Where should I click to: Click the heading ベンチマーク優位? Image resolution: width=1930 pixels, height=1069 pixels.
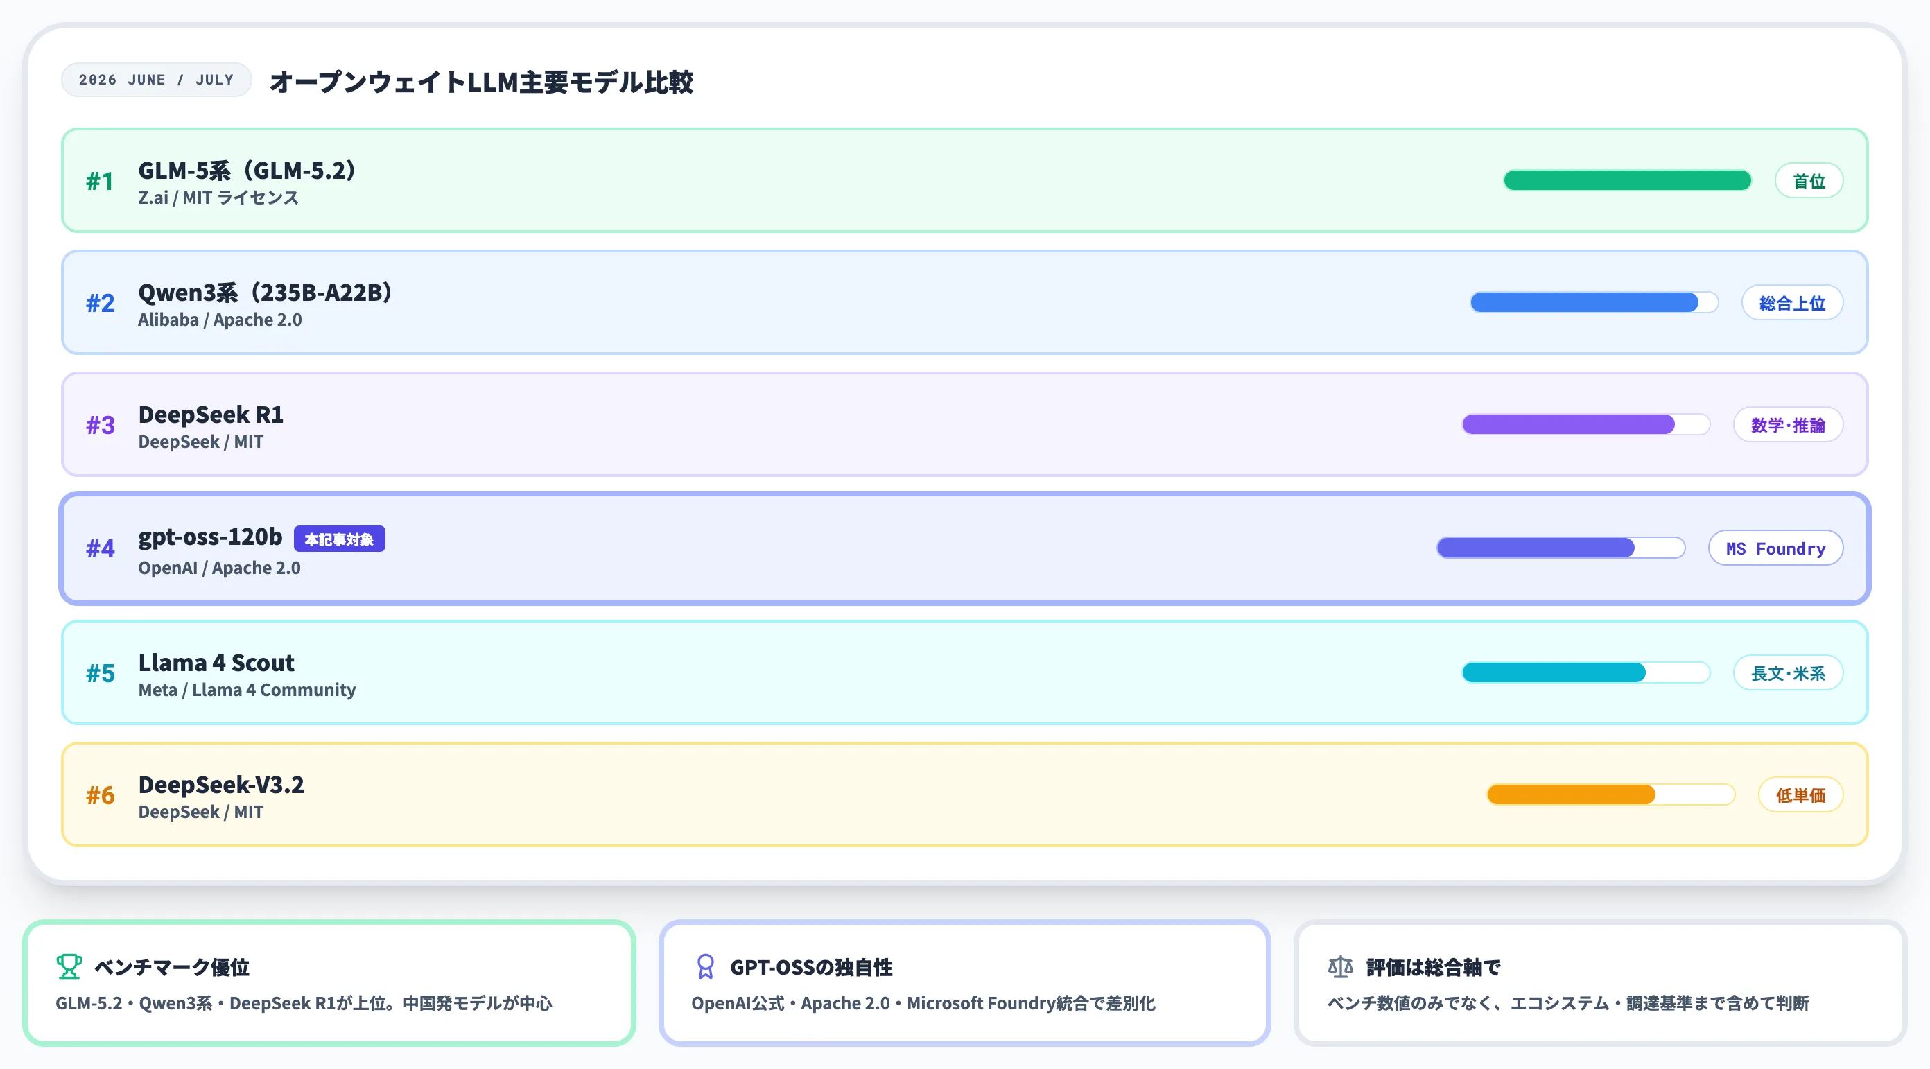point(171,967)
